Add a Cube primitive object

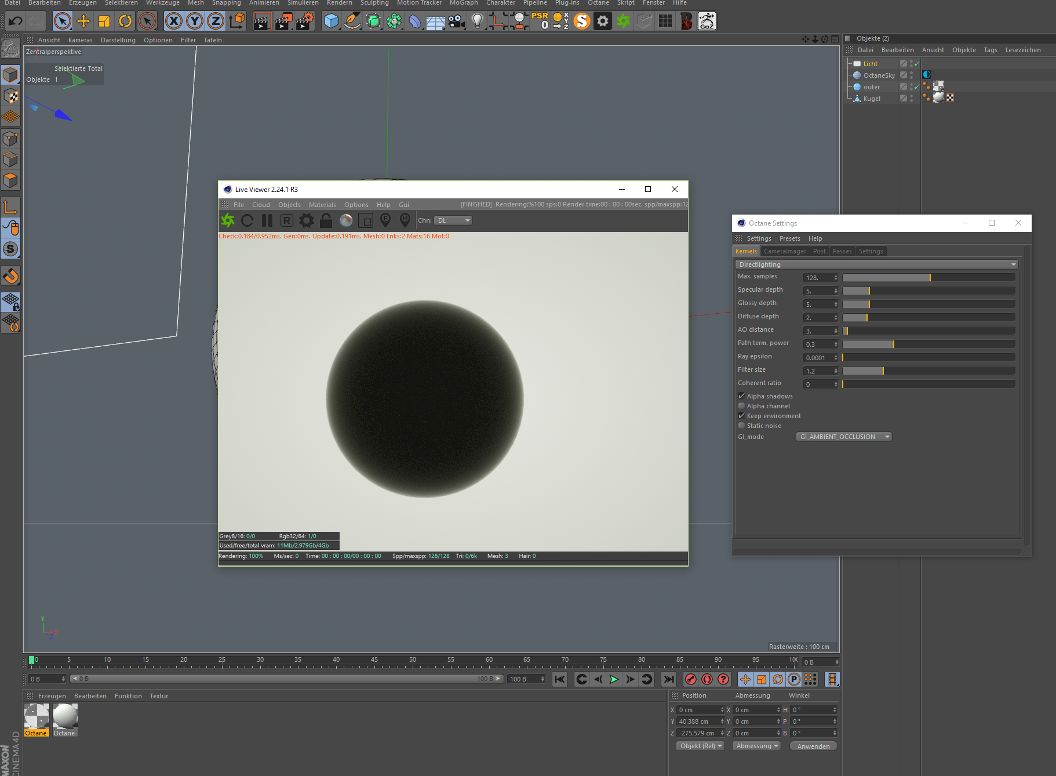tap(331, 21)
